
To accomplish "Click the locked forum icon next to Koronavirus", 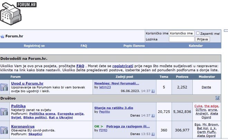I will (x=4, y=130).
